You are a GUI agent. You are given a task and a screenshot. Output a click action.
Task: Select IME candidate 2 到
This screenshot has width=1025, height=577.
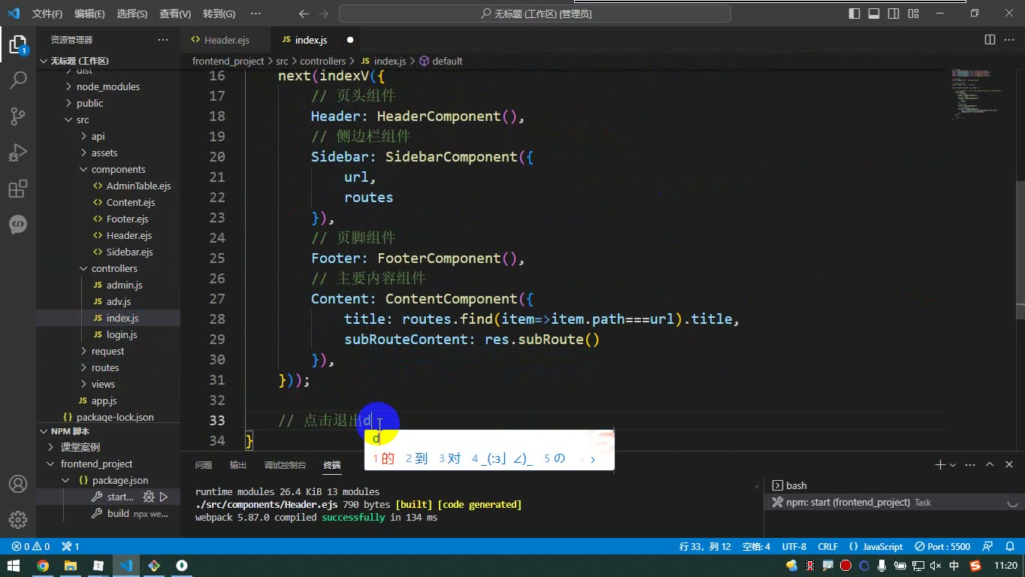(x=416, y=458)
